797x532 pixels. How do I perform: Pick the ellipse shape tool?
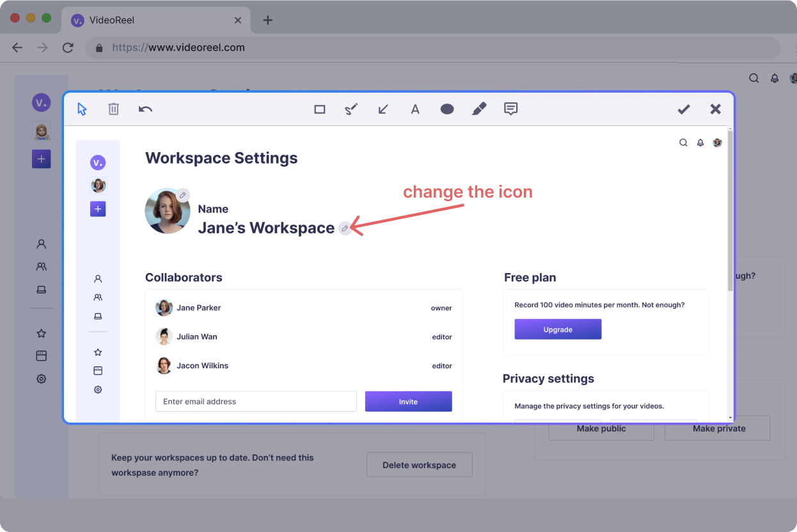point(447,109)
